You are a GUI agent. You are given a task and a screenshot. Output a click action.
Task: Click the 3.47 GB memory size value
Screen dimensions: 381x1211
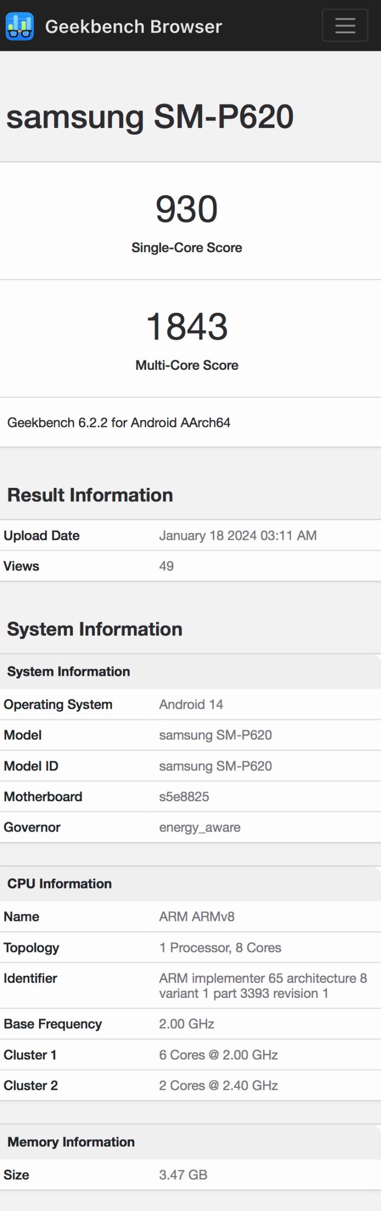(183, 1175)
